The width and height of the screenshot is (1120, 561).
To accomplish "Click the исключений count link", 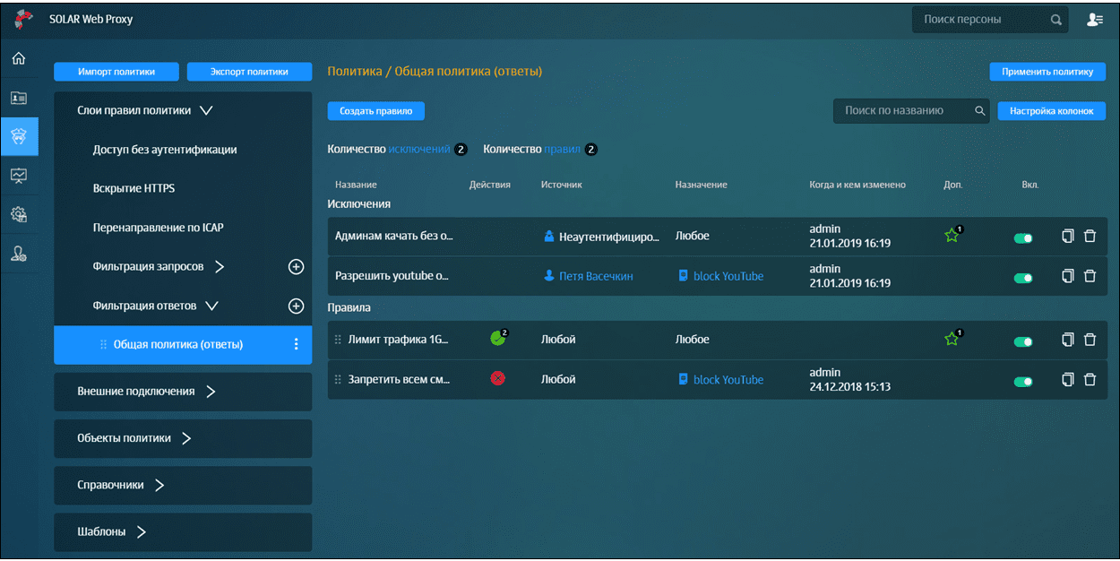I will (x=419, y=150).
